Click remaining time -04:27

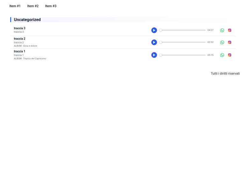[210, 30]
